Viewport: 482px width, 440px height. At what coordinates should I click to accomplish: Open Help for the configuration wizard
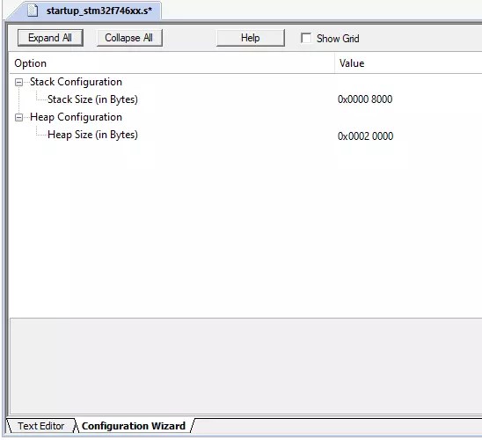pos(250,38)
